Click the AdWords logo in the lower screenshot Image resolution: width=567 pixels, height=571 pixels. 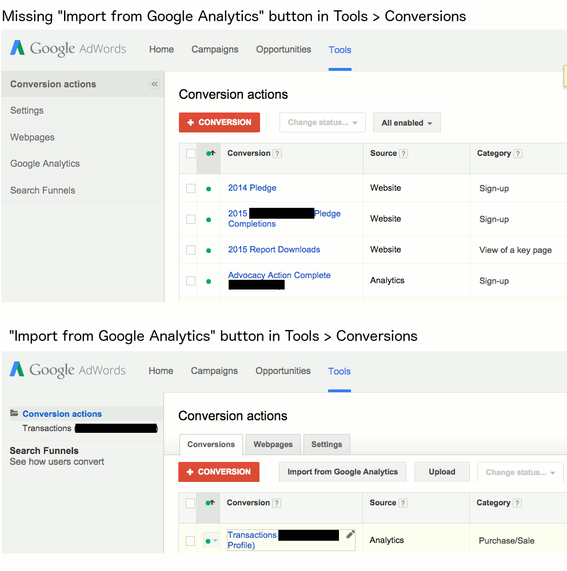(67, 369)
